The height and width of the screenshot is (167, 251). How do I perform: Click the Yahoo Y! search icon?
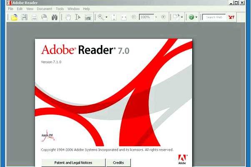tap(231, 17)
